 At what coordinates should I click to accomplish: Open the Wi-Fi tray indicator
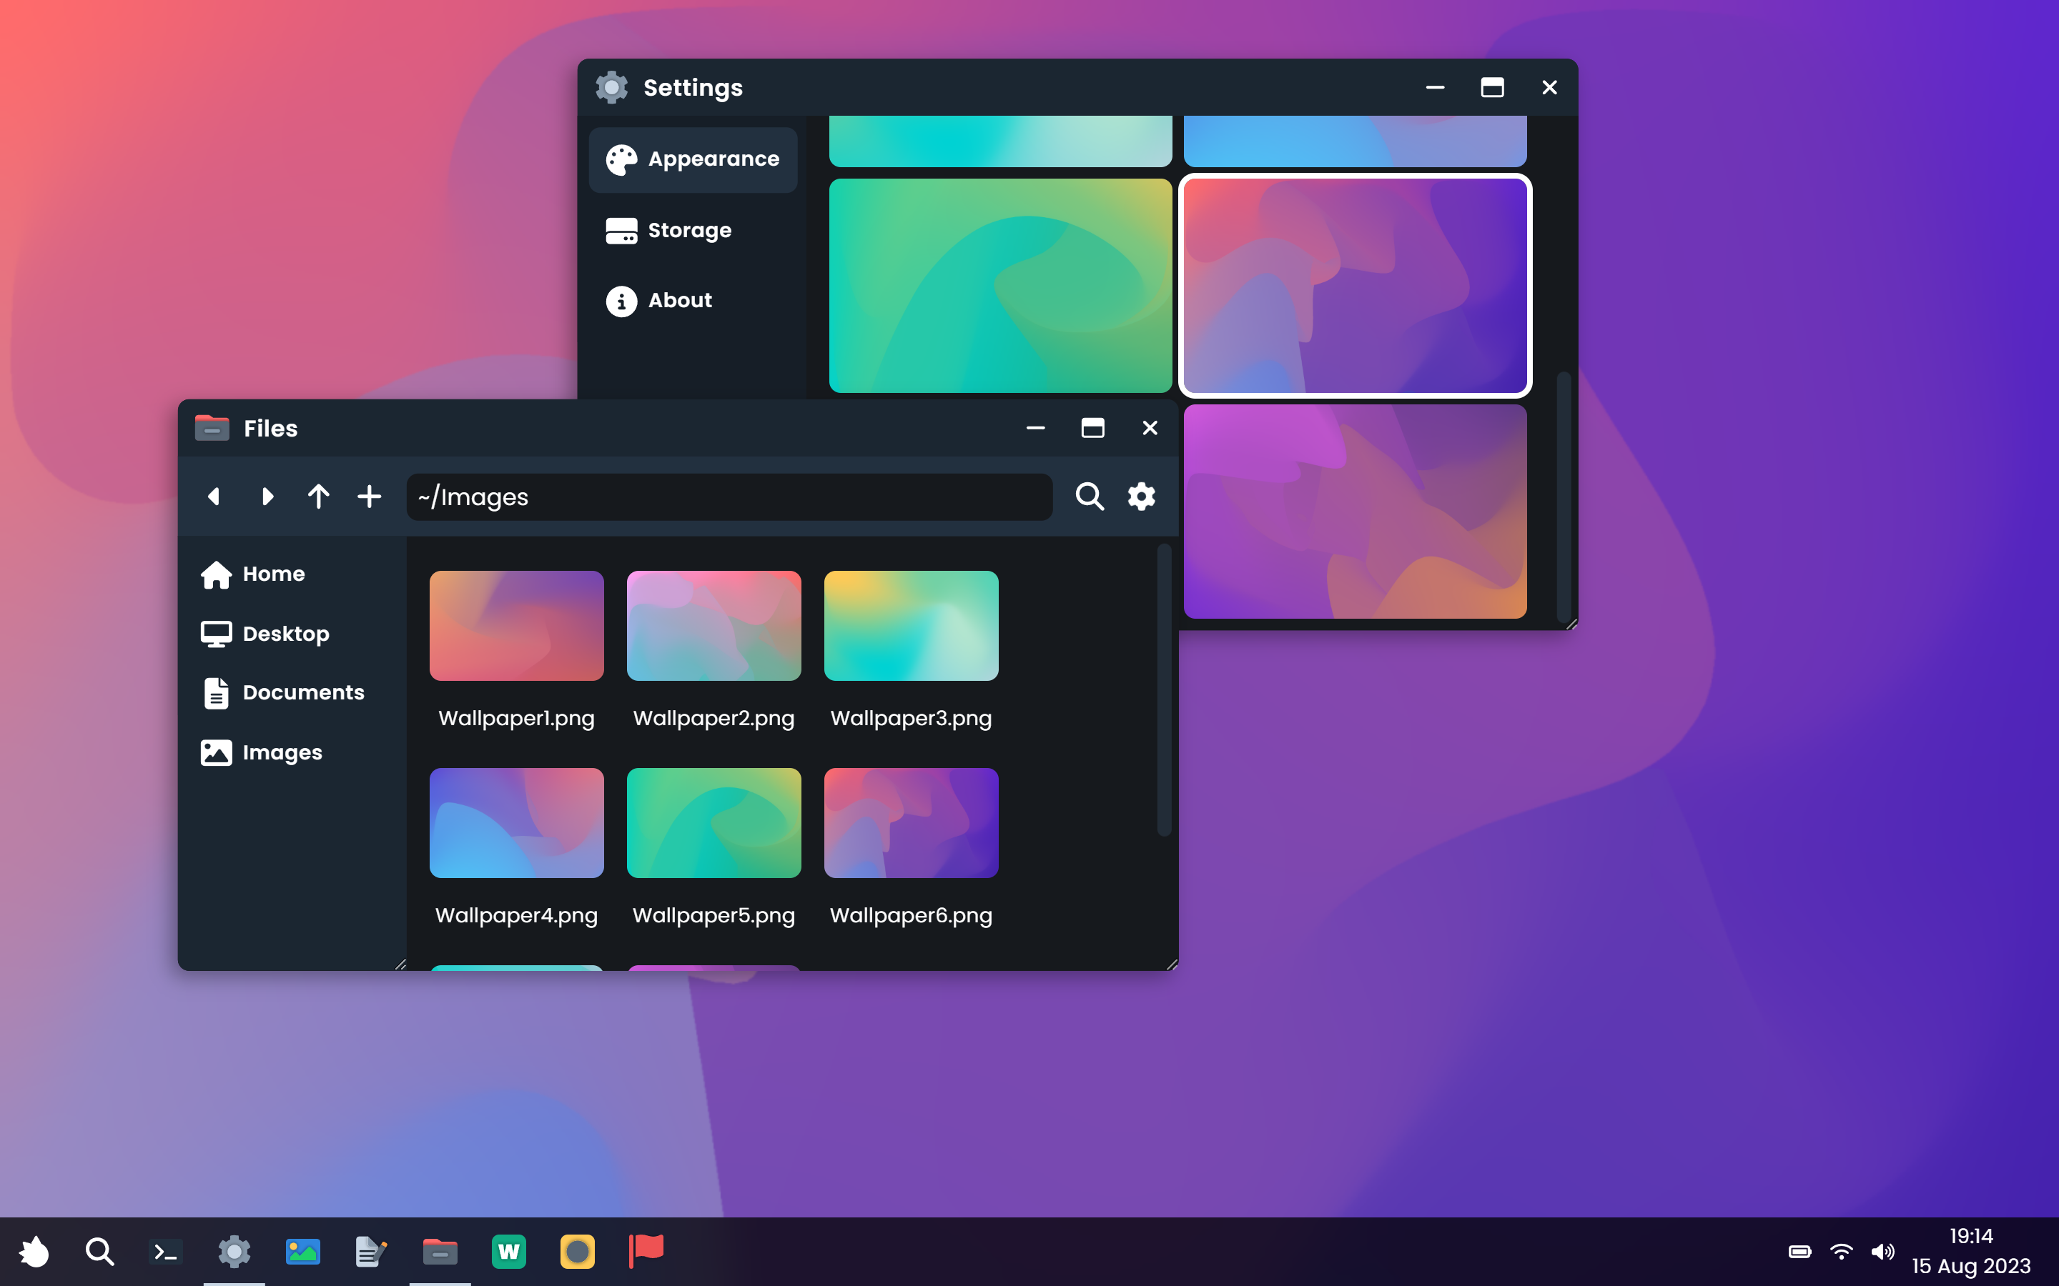click(1840, 1252)
